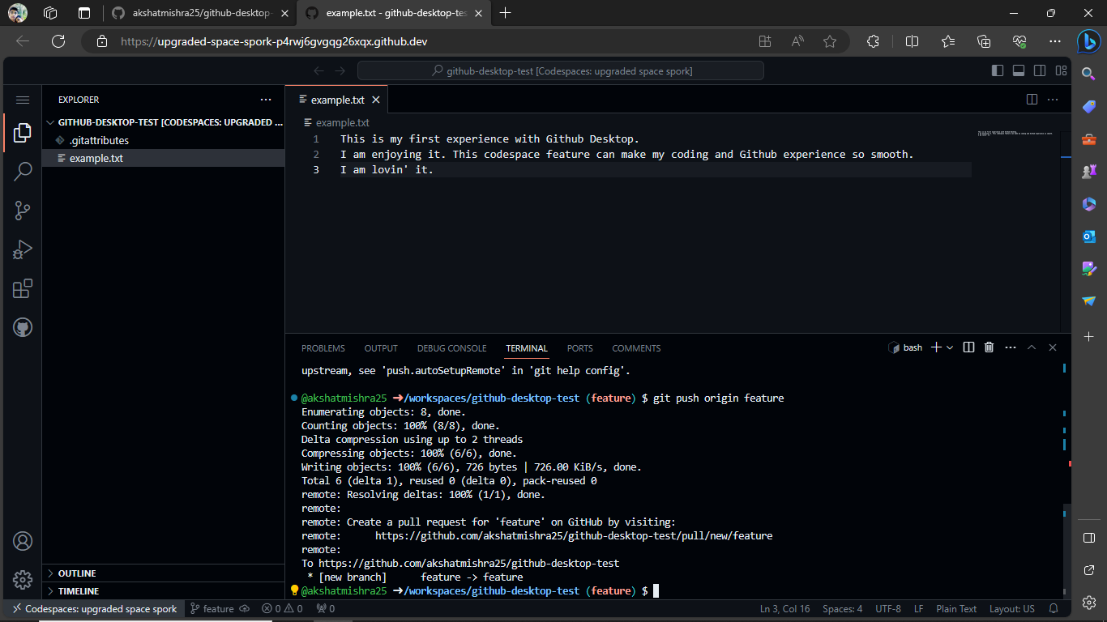Switch to the PROBLEMS tab

pyautogui.click(x=323, y=347)
